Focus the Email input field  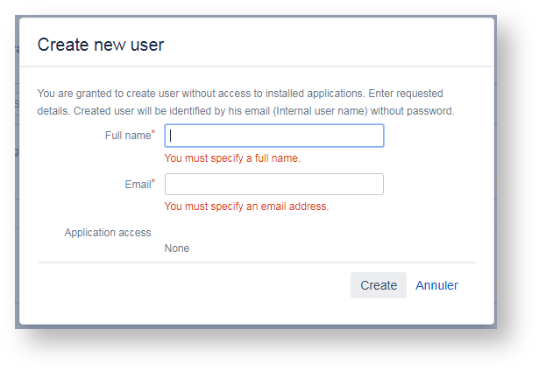coord(273,185)
